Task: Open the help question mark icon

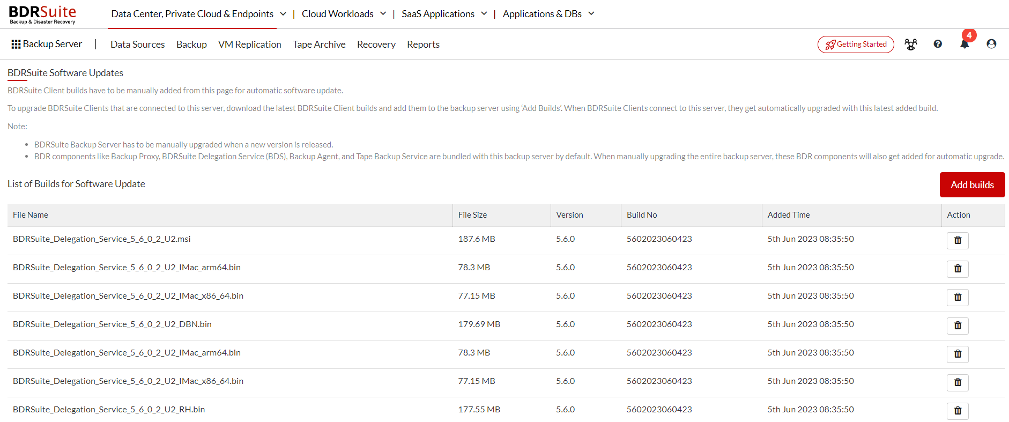Action: pos(938,44)
